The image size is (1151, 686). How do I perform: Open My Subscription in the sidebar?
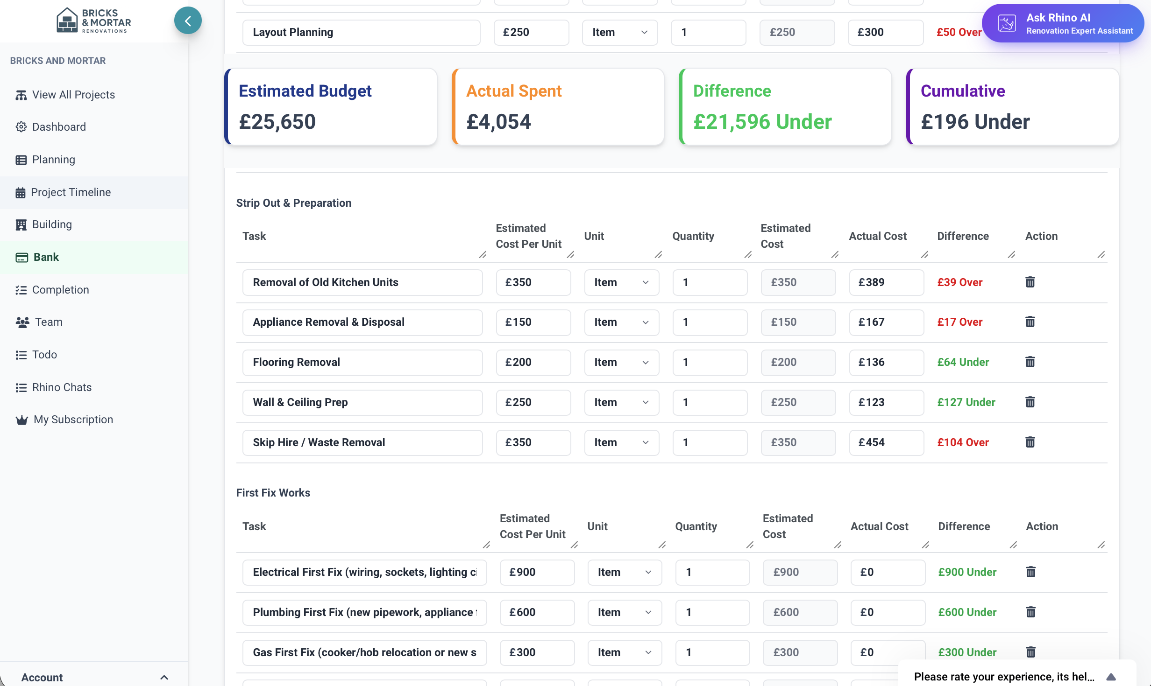point(73,420)
